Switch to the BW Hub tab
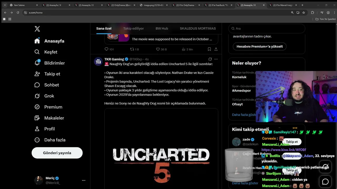337x189 pixels. tap(162, 28)
